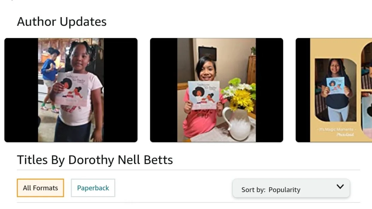This screenshot has height=209, width=372.
Task: Click the Popularity text in sort box
Action: coord(284,190)
